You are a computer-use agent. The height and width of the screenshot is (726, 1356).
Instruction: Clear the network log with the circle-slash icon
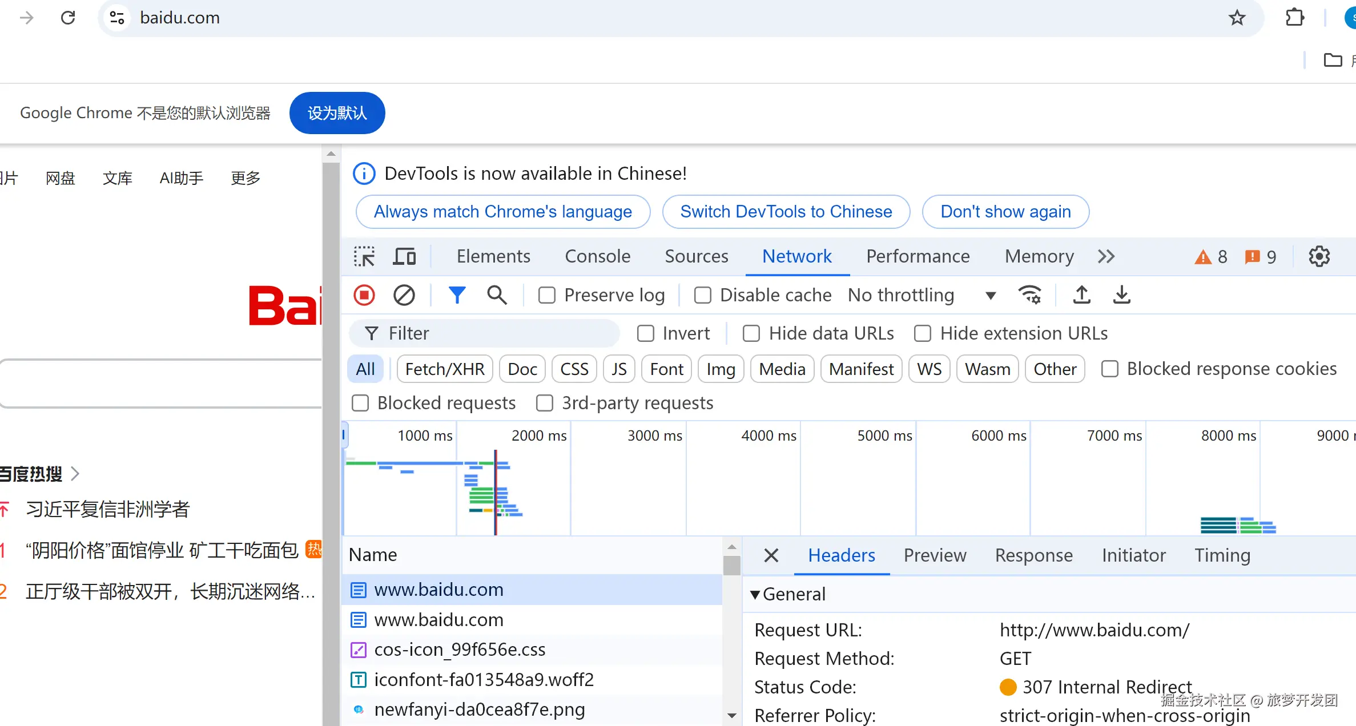404,295
